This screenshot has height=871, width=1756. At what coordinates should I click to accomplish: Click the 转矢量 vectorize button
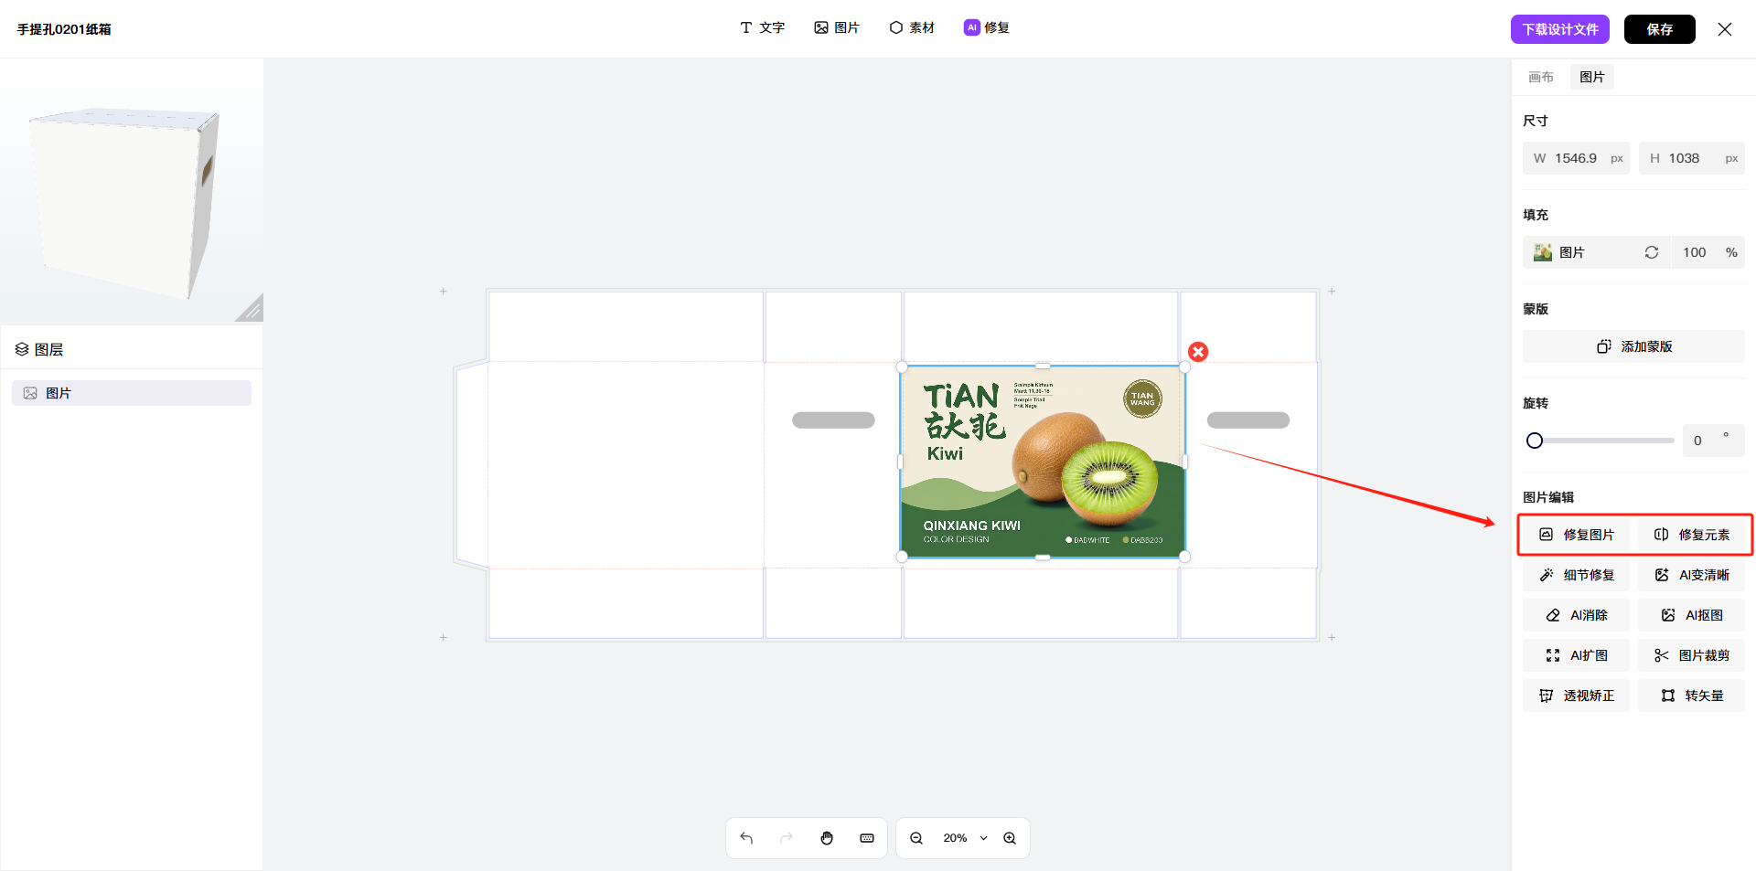coord(1692,696)
